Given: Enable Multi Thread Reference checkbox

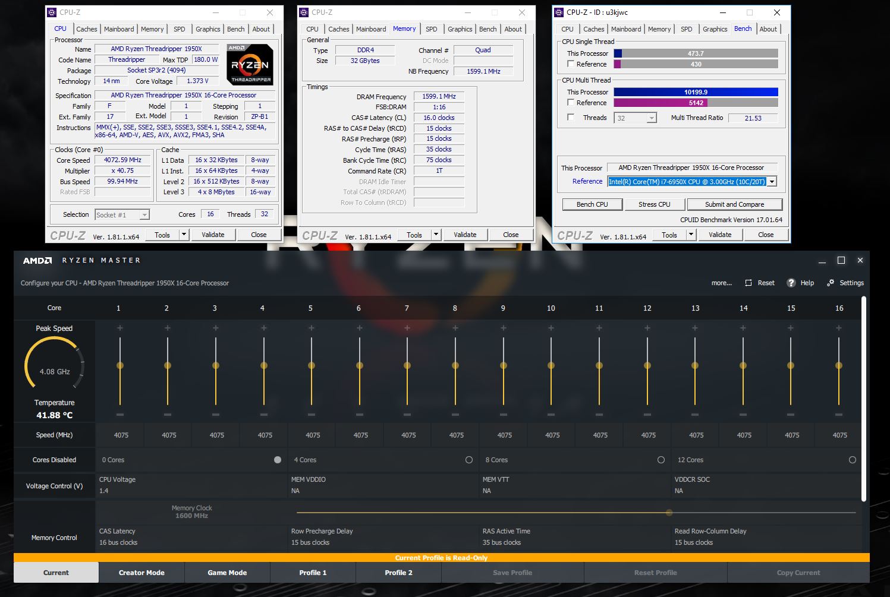Looking at the screenshot, I should point(571,103).
